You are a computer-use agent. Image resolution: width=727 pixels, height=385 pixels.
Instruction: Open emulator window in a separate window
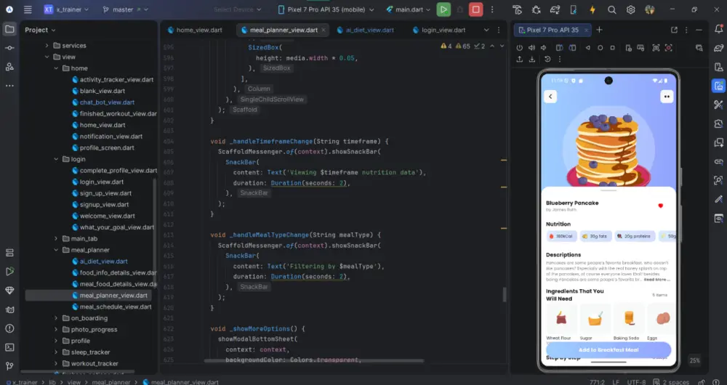pyautogui.click(x=674, y=30)
